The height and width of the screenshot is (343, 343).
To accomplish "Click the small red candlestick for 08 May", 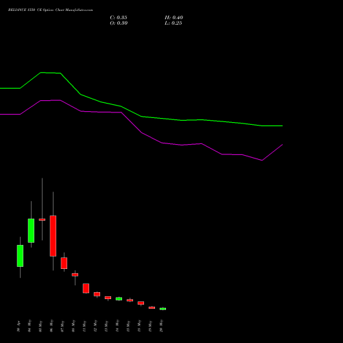I will coord(75,274).
